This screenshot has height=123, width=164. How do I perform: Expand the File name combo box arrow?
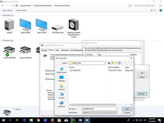click(x=116, y=109)
